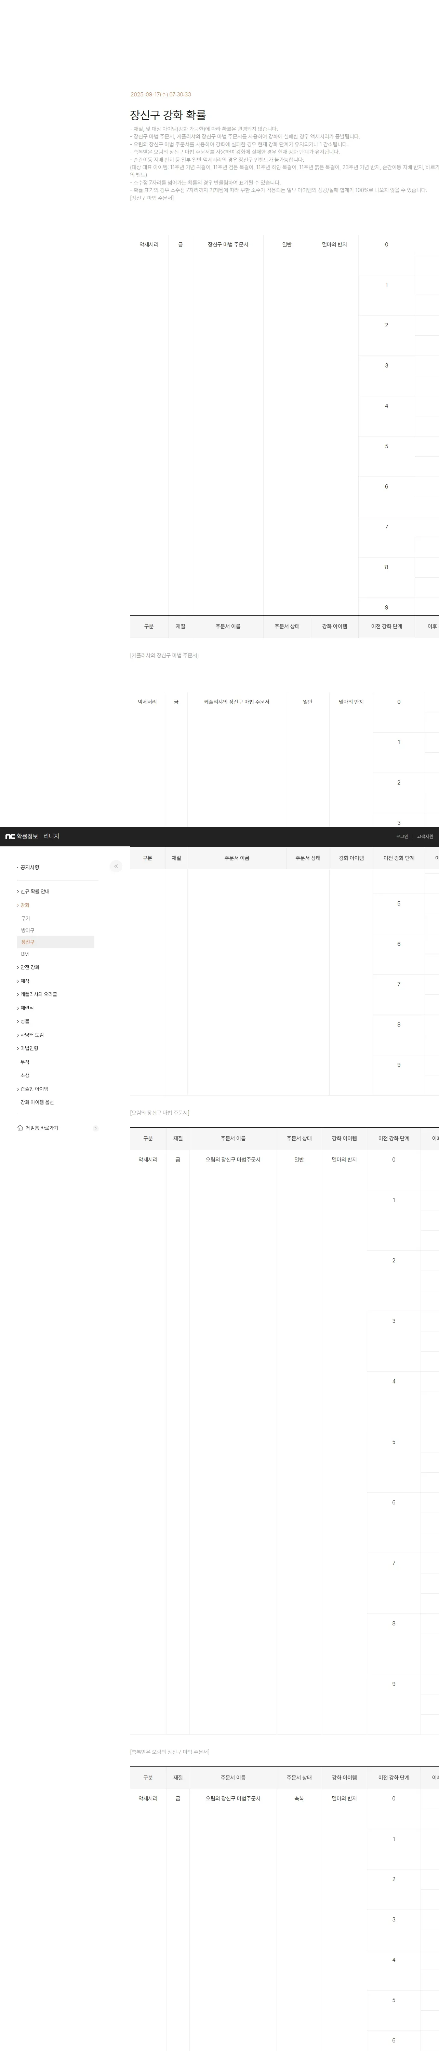This screenshot has width=439, height=2051.
Task: Expand 사냥터 도감 menu
Action: tap(31, 1035)
